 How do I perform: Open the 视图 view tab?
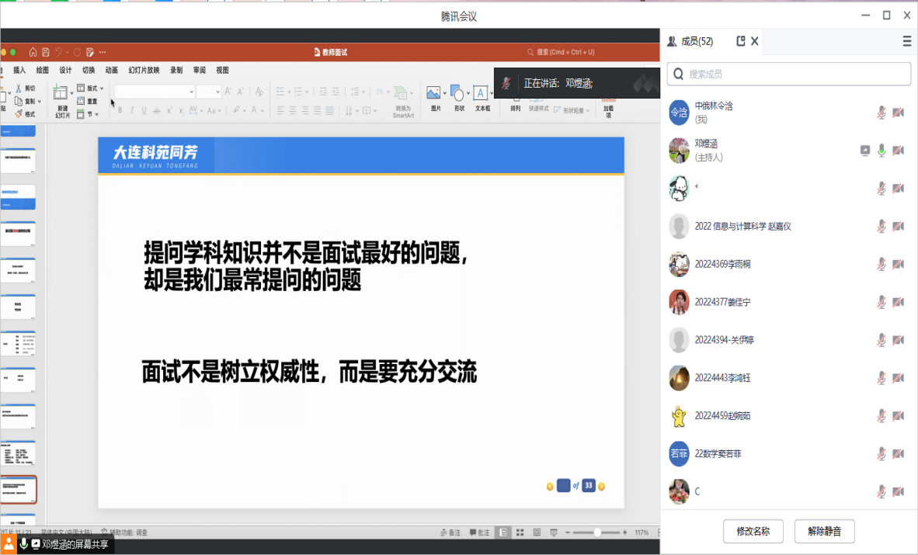[x=222, y=71]
